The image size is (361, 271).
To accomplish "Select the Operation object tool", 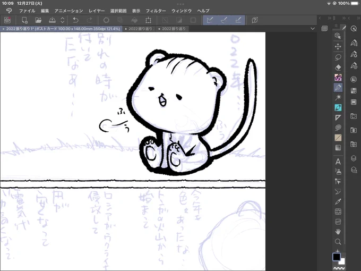I will [x=338, y=36].
